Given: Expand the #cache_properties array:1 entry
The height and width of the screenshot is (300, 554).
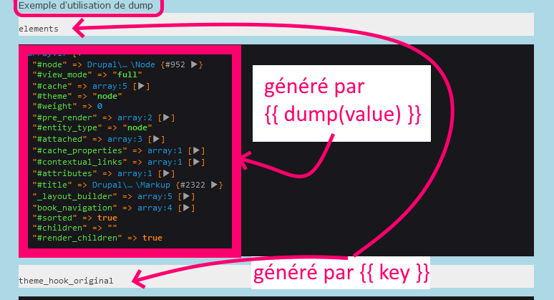Looking at the screenshot, I should pos(196,150).
